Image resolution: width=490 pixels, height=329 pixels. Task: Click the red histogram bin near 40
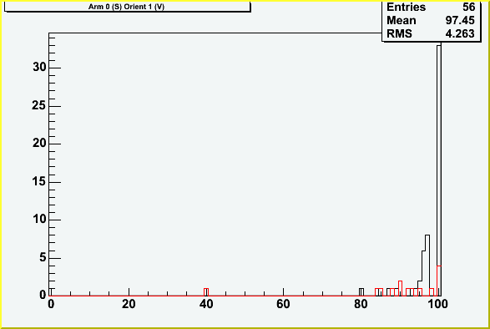[206, 292]
